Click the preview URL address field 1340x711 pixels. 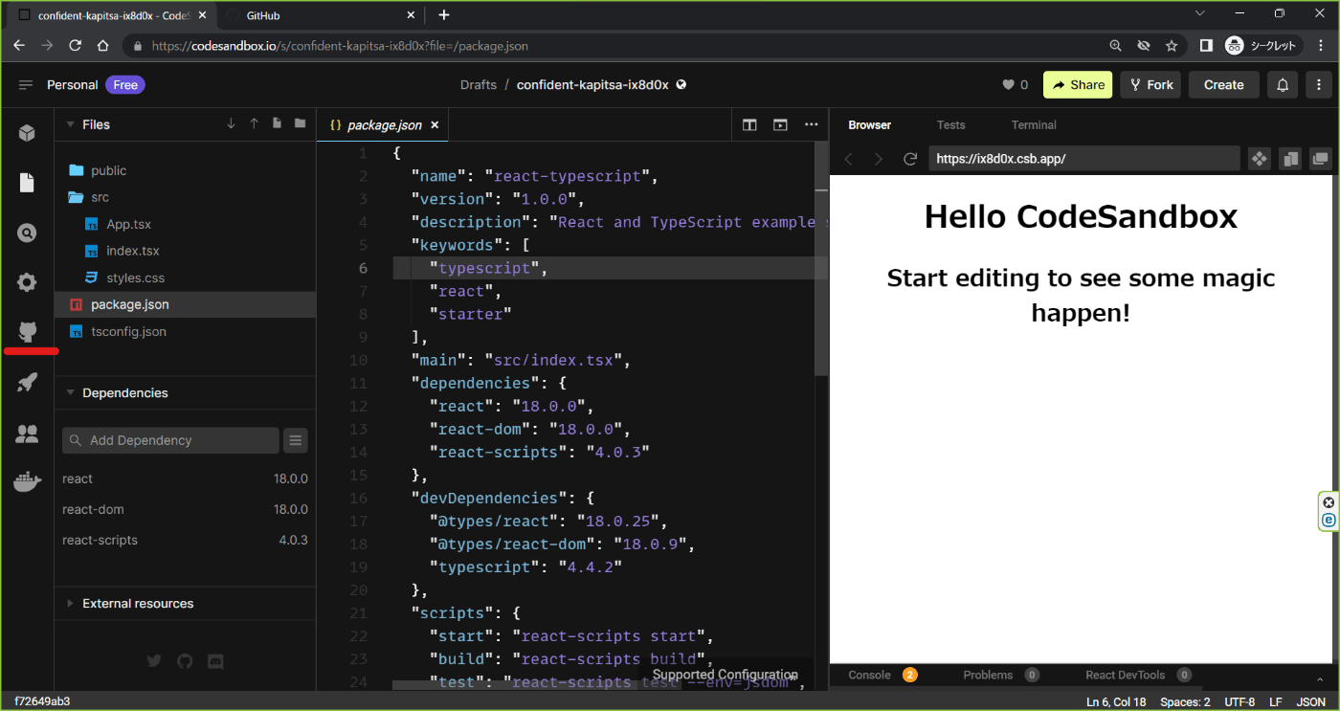(x=1084, y=159)
